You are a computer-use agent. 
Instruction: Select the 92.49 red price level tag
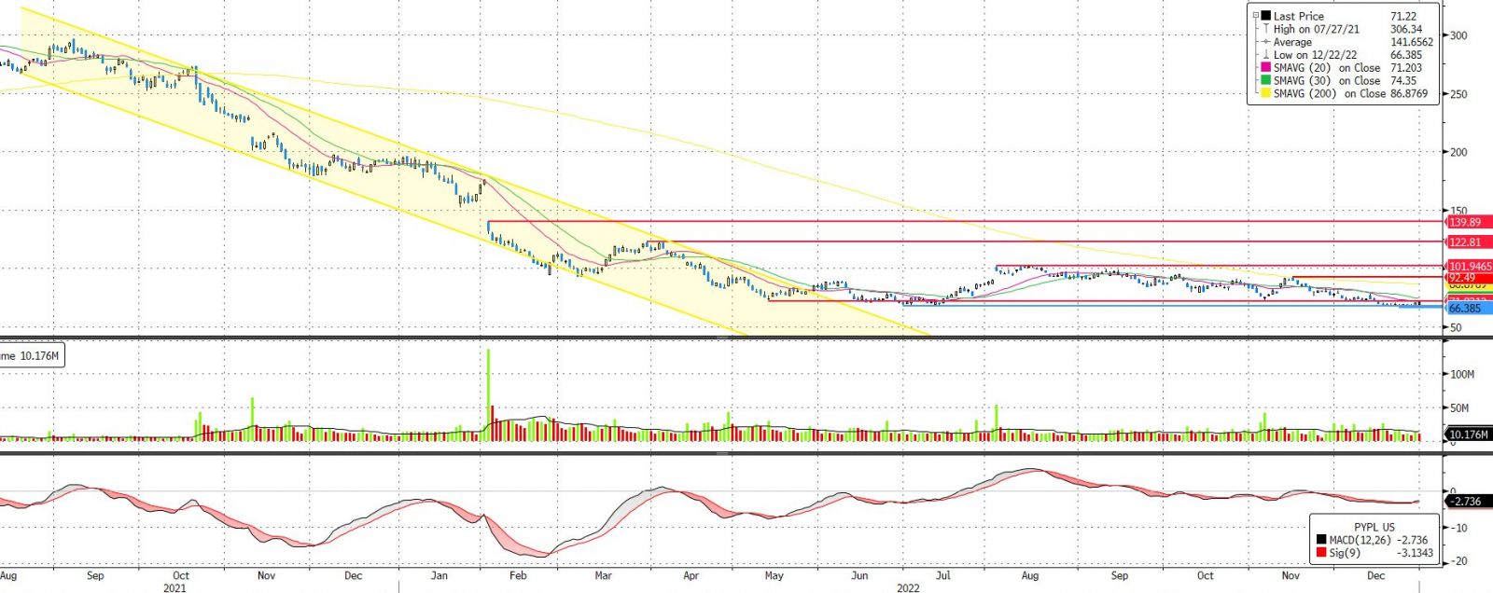1468,278
